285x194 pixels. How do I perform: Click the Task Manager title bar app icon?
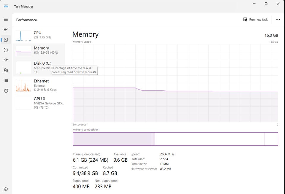click(6, 6)
